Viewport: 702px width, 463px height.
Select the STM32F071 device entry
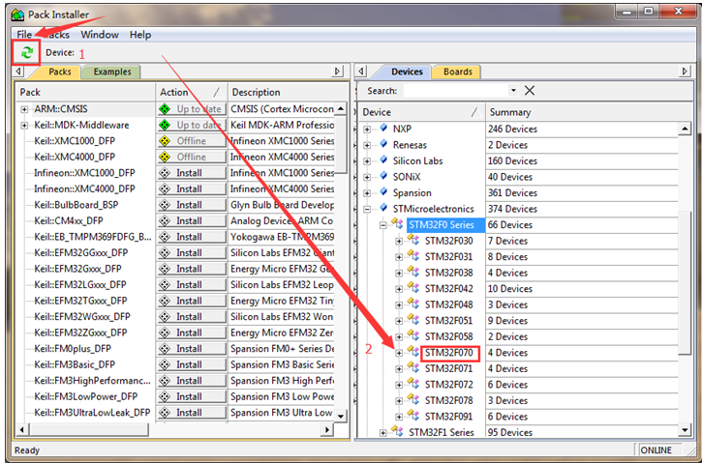pos(448,368)
